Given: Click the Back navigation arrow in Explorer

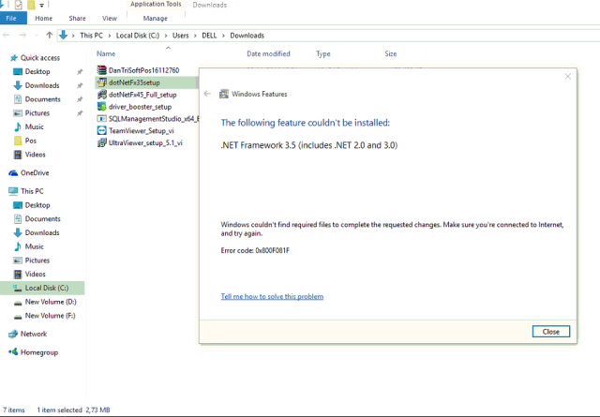Looking at the screenshot, I should [x=7, y=36].
